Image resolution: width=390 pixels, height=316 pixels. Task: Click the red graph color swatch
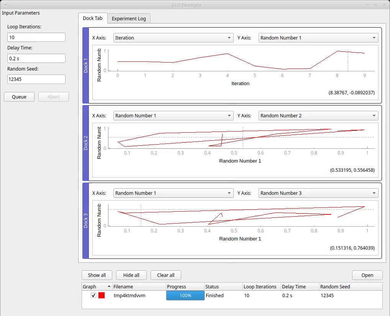102,295
